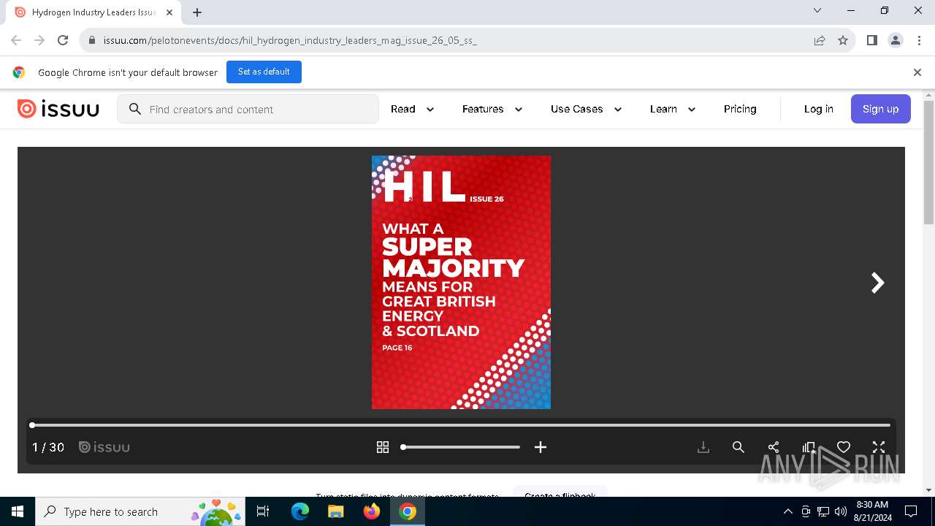Open the volume control in system tray
Viewport: 935px width, 526px height.
point(840,511)
